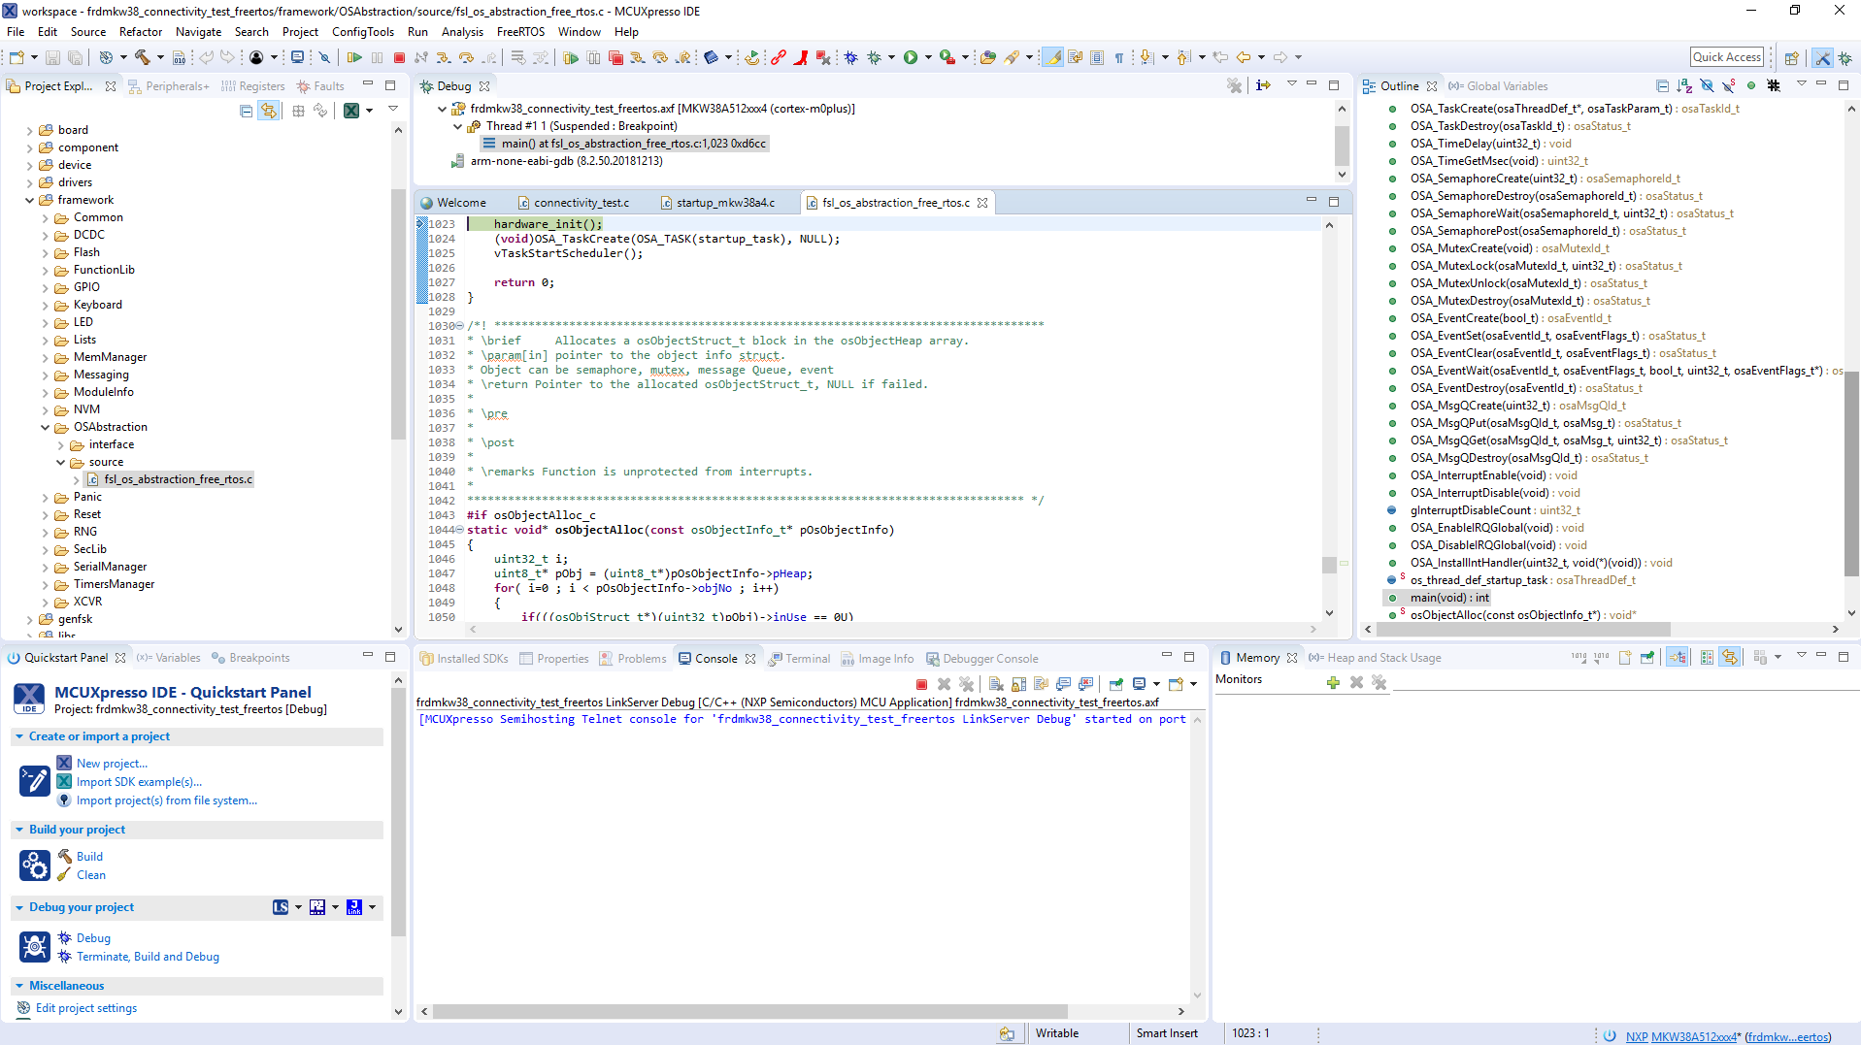Toggle Mark Occurrences highlighter in the toolbar

tap(1053, 58)
